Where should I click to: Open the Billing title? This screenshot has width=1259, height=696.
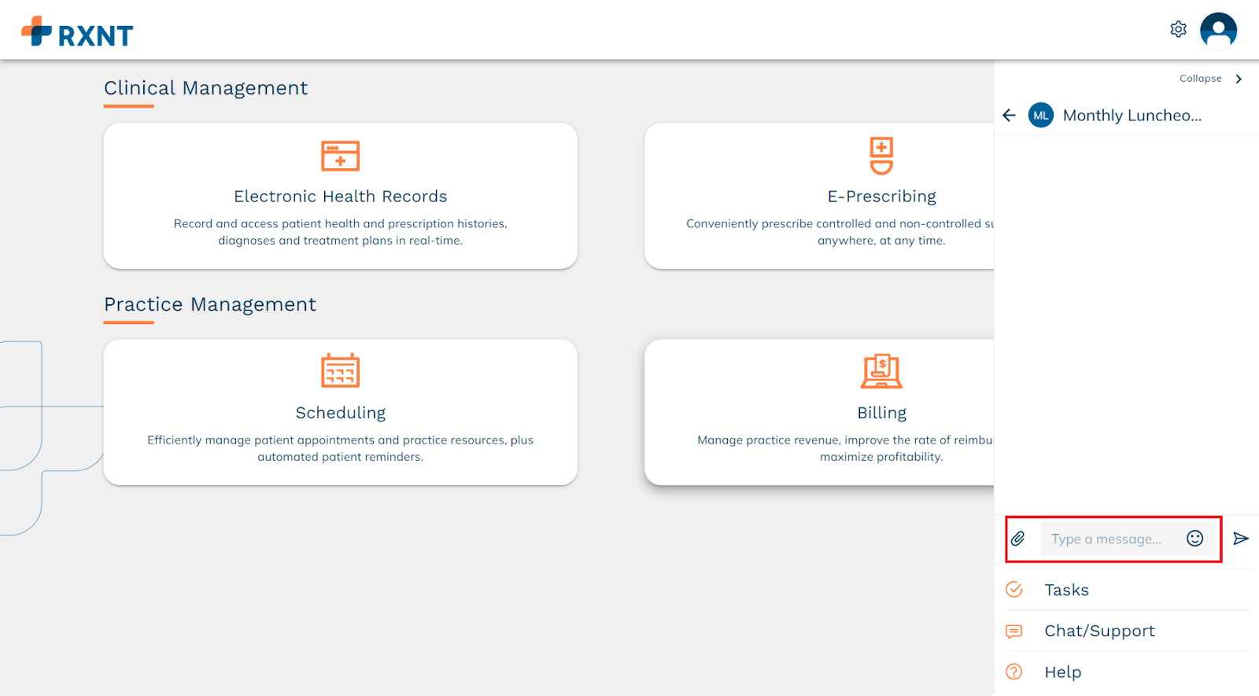881,413
